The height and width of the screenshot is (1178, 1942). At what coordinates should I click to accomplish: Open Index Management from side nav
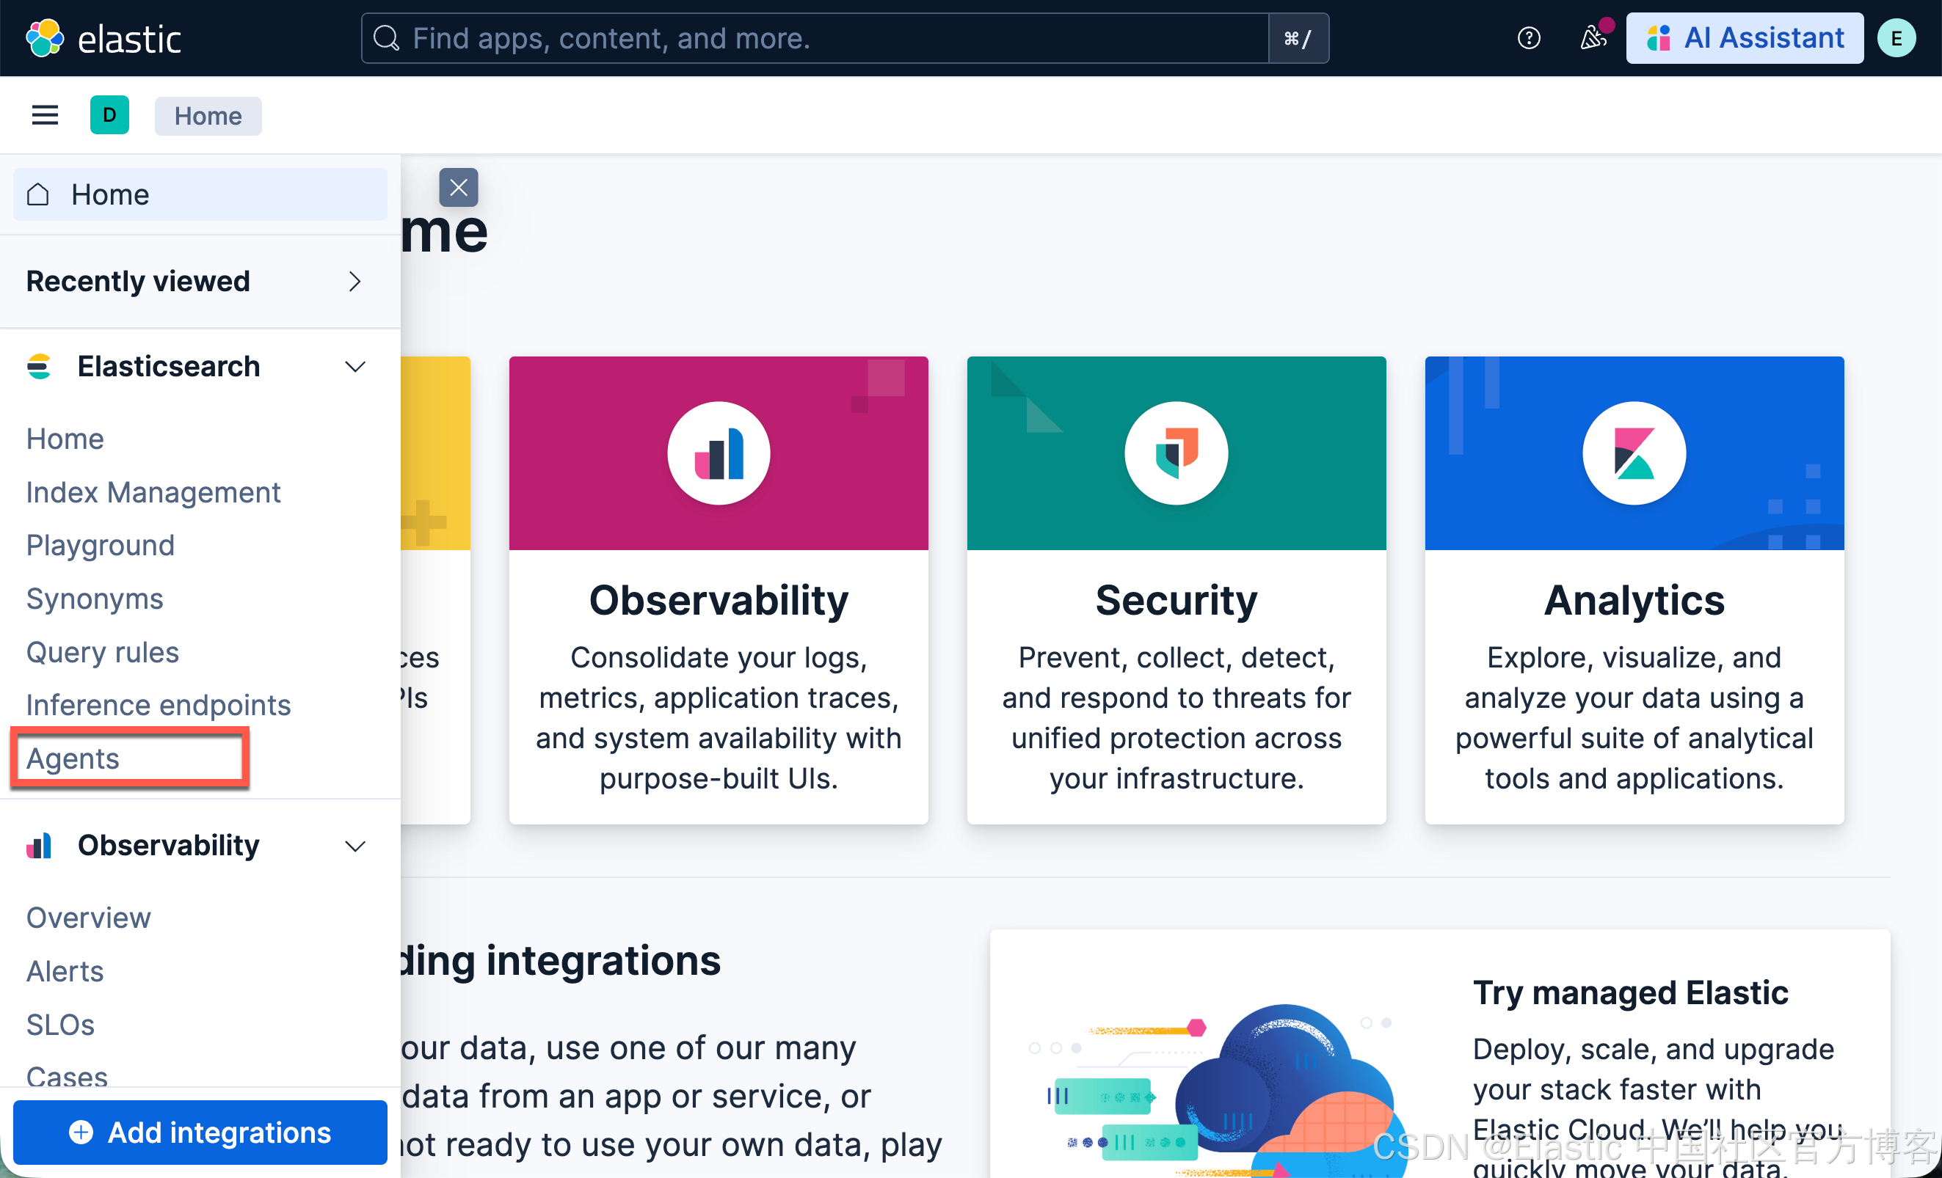tap(153, 492)
